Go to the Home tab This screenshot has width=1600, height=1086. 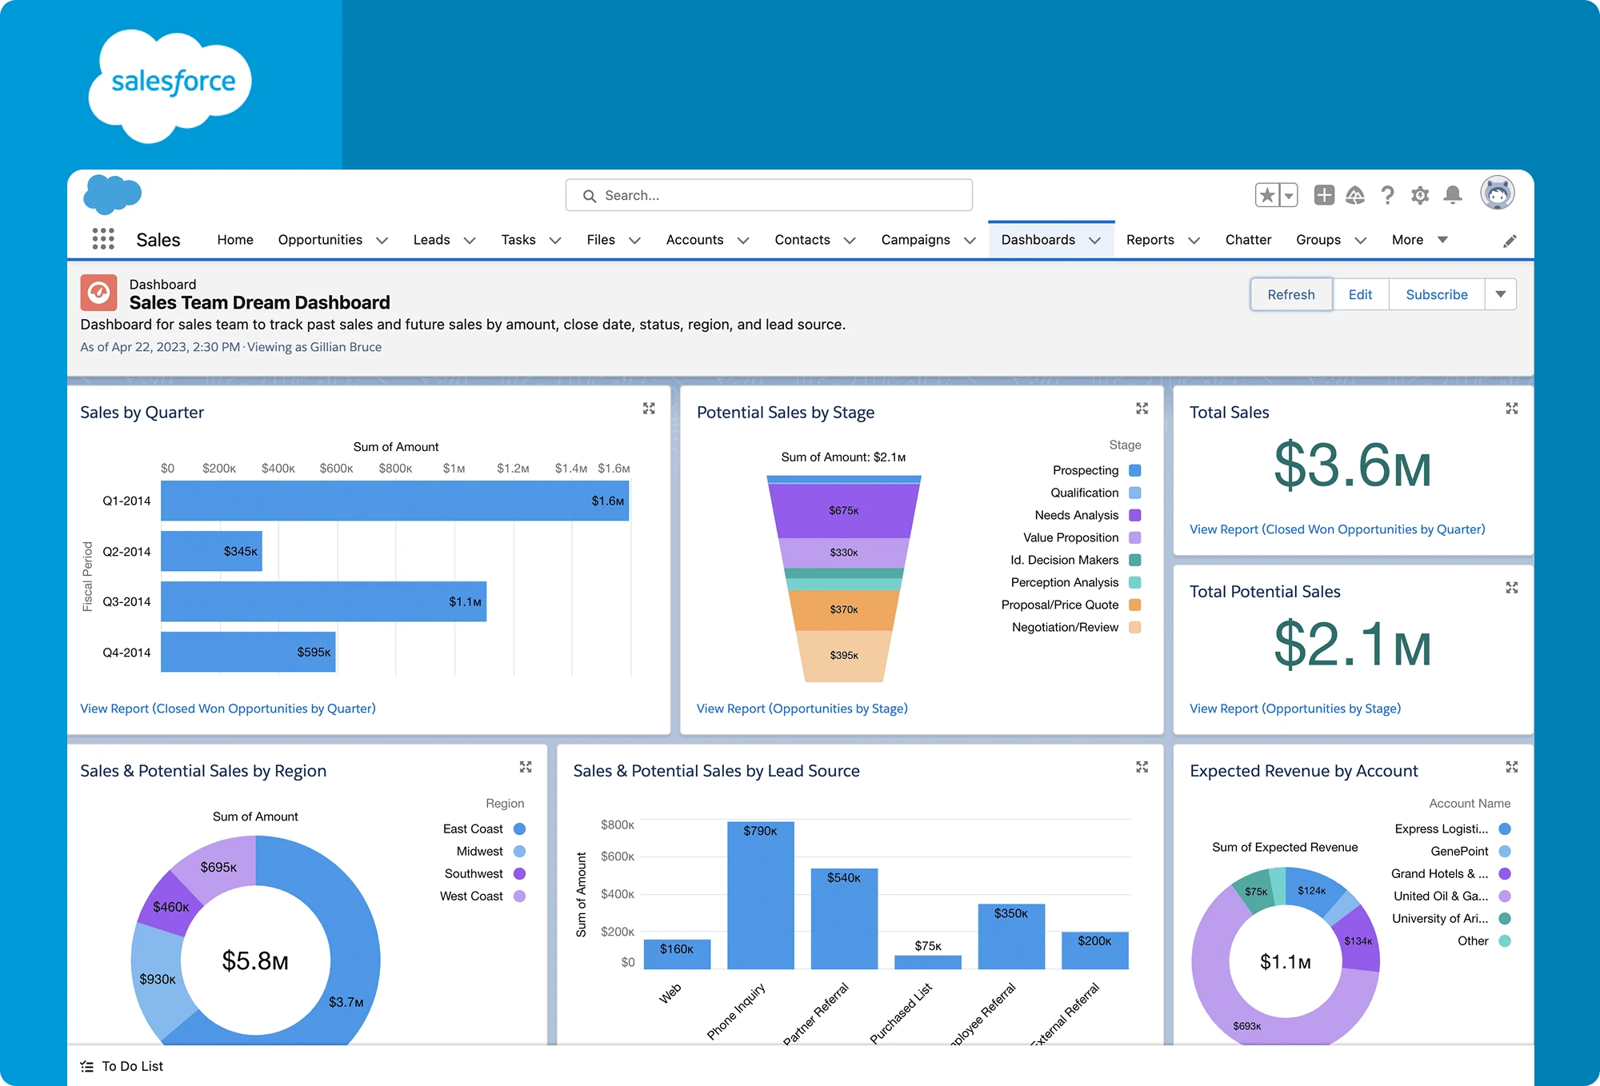coord(235,240)
